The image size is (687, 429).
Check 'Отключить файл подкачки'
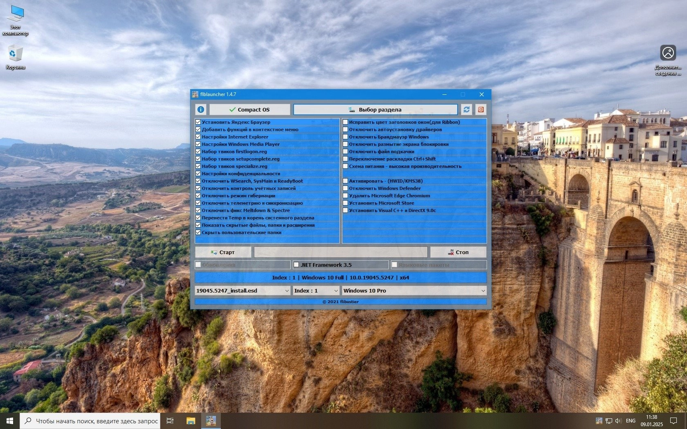[x=346, y=152]
